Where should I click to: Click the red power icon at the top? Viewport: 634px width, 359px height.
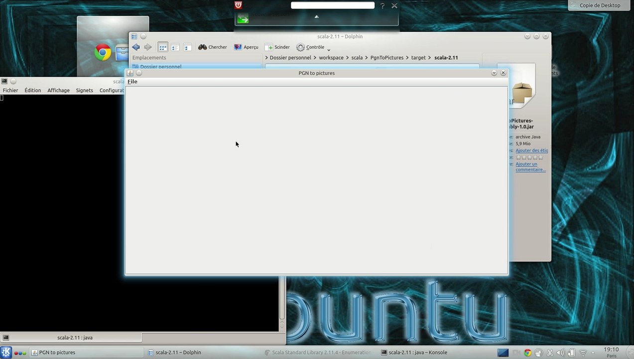pyautogui.click(x=238, y=5)
